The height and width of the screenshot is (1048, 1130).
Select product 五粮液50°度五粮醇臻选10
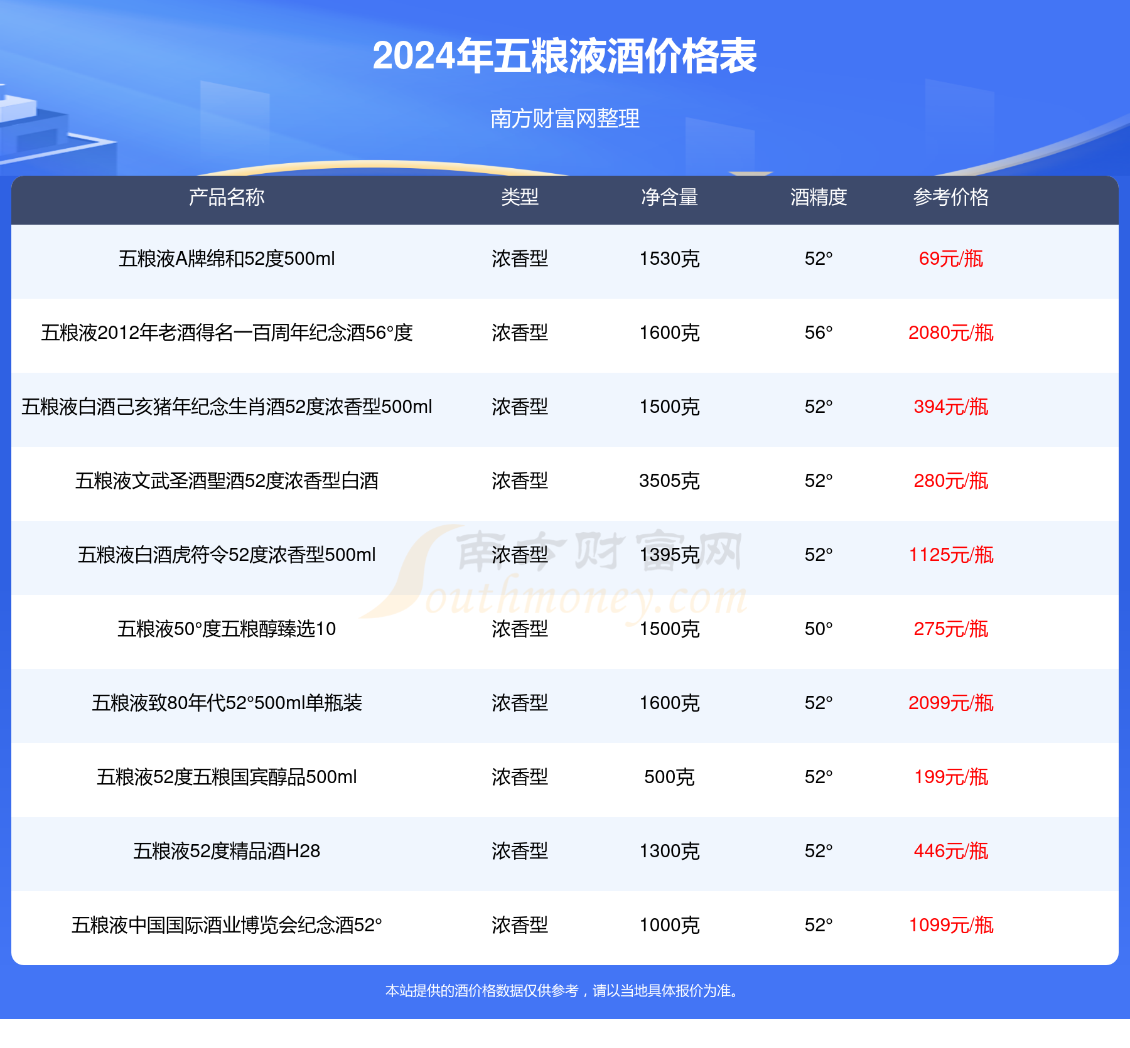click(x=227, y=629)
